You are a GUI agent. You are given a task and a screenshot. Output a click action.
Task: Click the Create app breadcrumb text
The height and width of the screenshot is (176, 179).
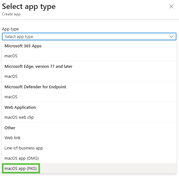[x=11, y=14]
